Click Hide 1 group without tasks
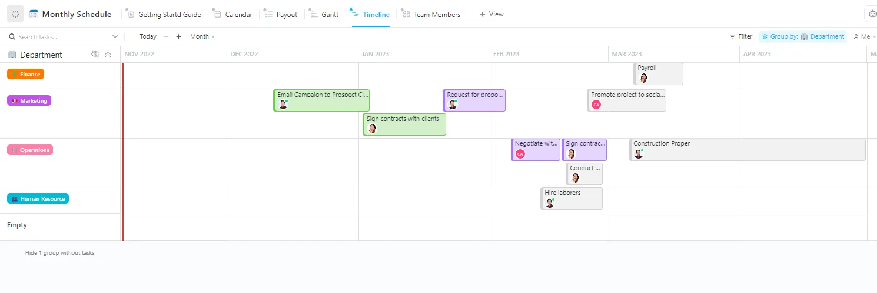The width and height of the screenshot is (877, 293). click(60, 253)
